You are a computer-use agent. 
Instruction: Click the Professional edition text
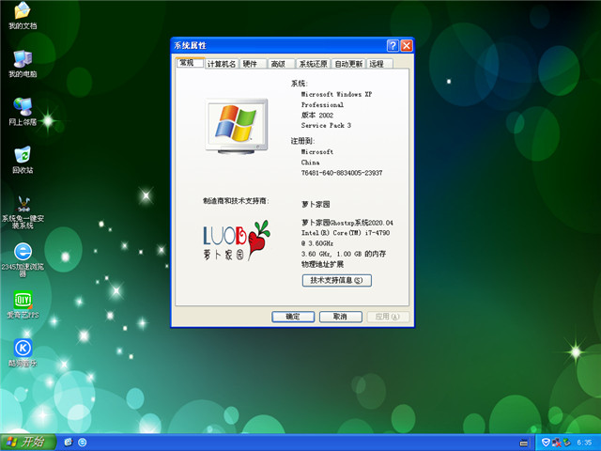(x=322, y=104)
